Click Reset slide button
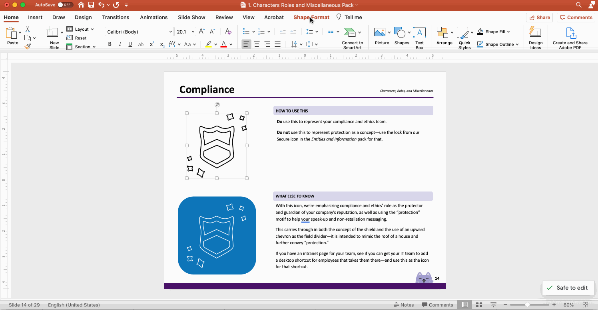This screenshot has height=310, width=598. pos(77,38)
